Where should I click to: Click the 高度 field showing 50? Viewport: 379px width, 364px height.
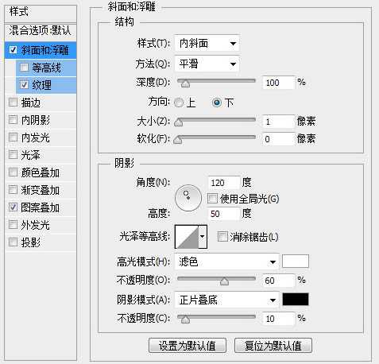[225, 214]
